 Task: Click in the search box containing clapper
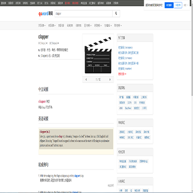click(84, 13)
